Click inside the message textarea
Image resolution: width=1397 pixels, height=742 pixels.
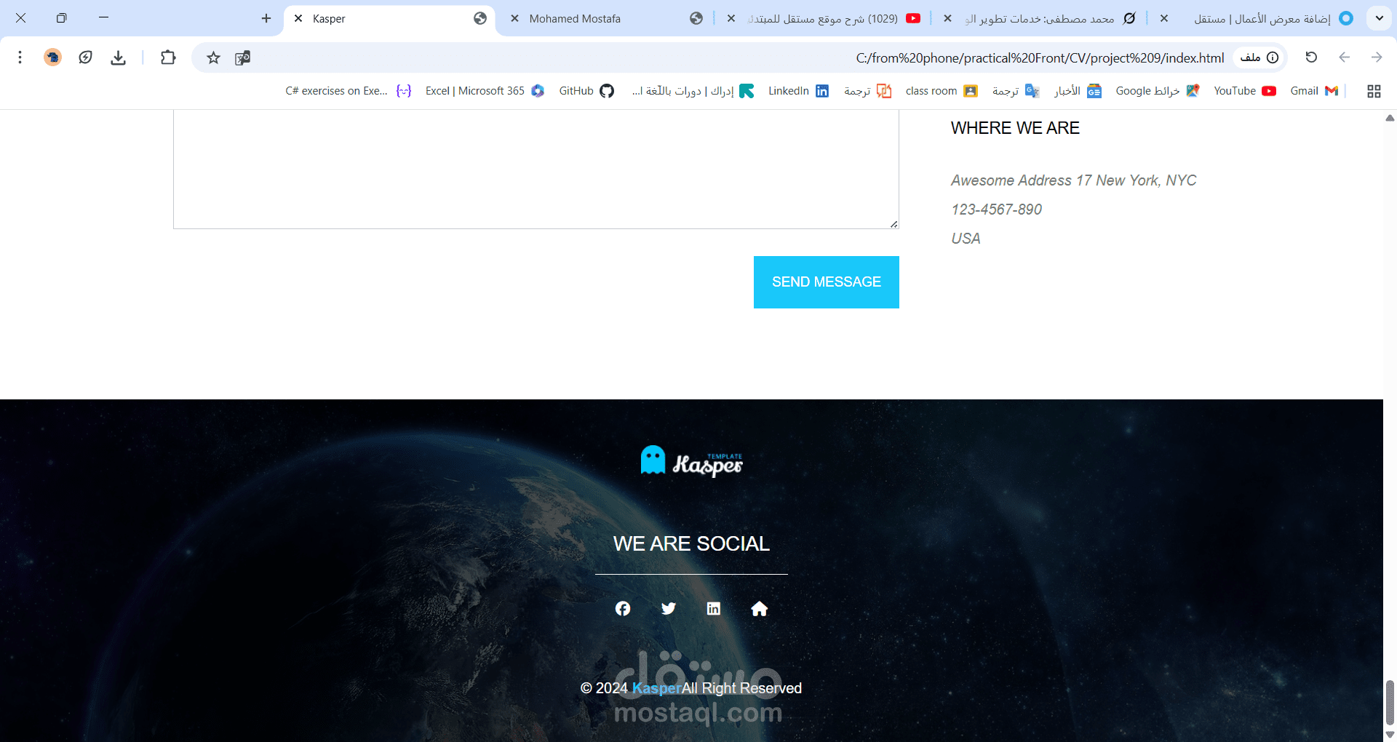coord(536,169)
